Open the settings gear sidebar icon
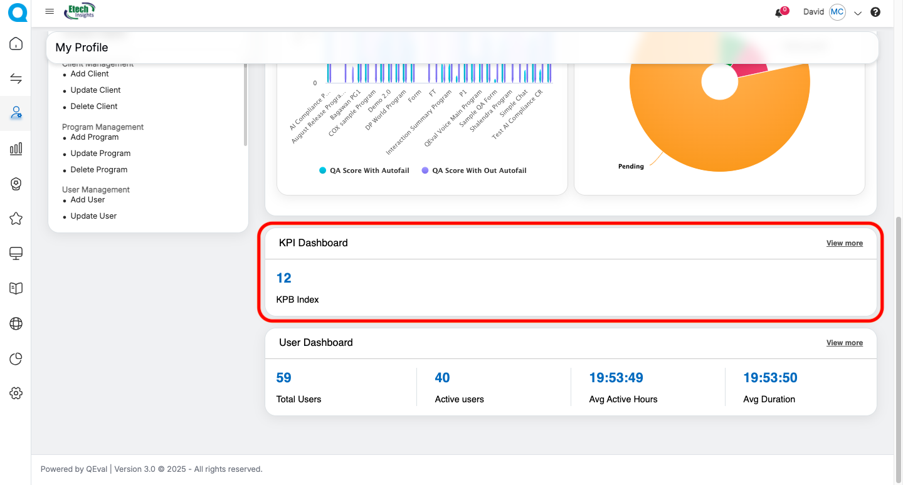 (x=16, y=393)
